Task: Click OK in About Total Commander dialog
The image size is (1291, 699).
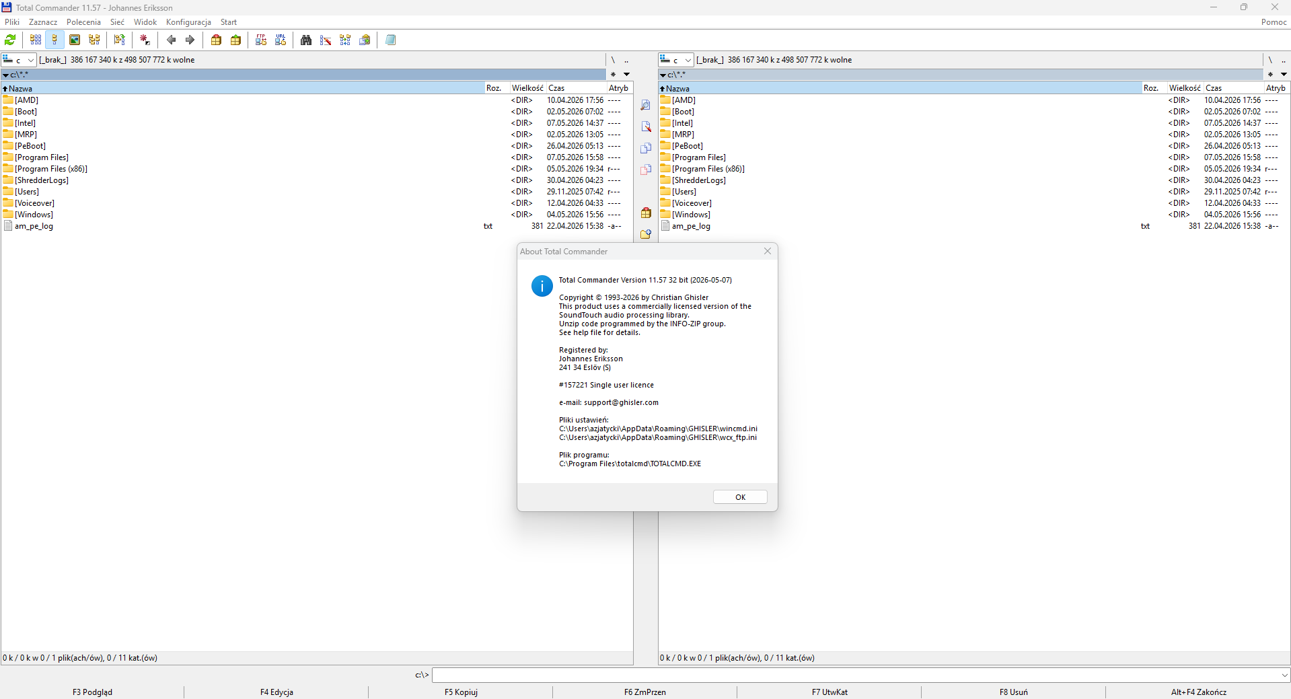Action: point(740,497)
